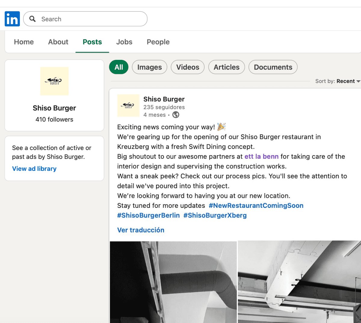Image resolution: width=361 pixels, height=323 pixels.
Task: Click the 410 followers text
Action: click(x=54, y=119)
